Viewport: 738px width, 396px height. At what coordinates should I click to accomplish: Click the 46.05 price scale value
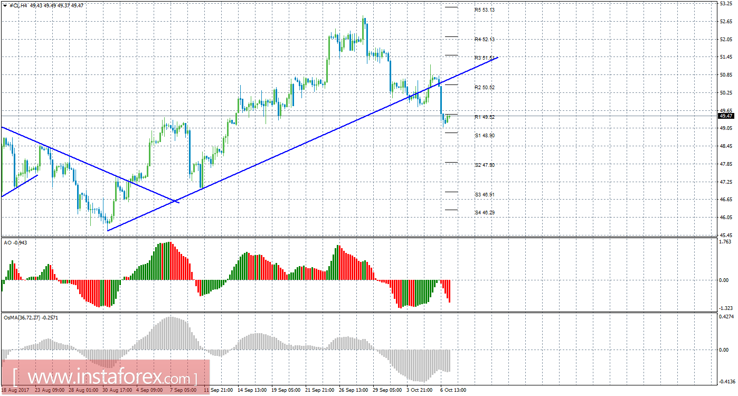726,217
